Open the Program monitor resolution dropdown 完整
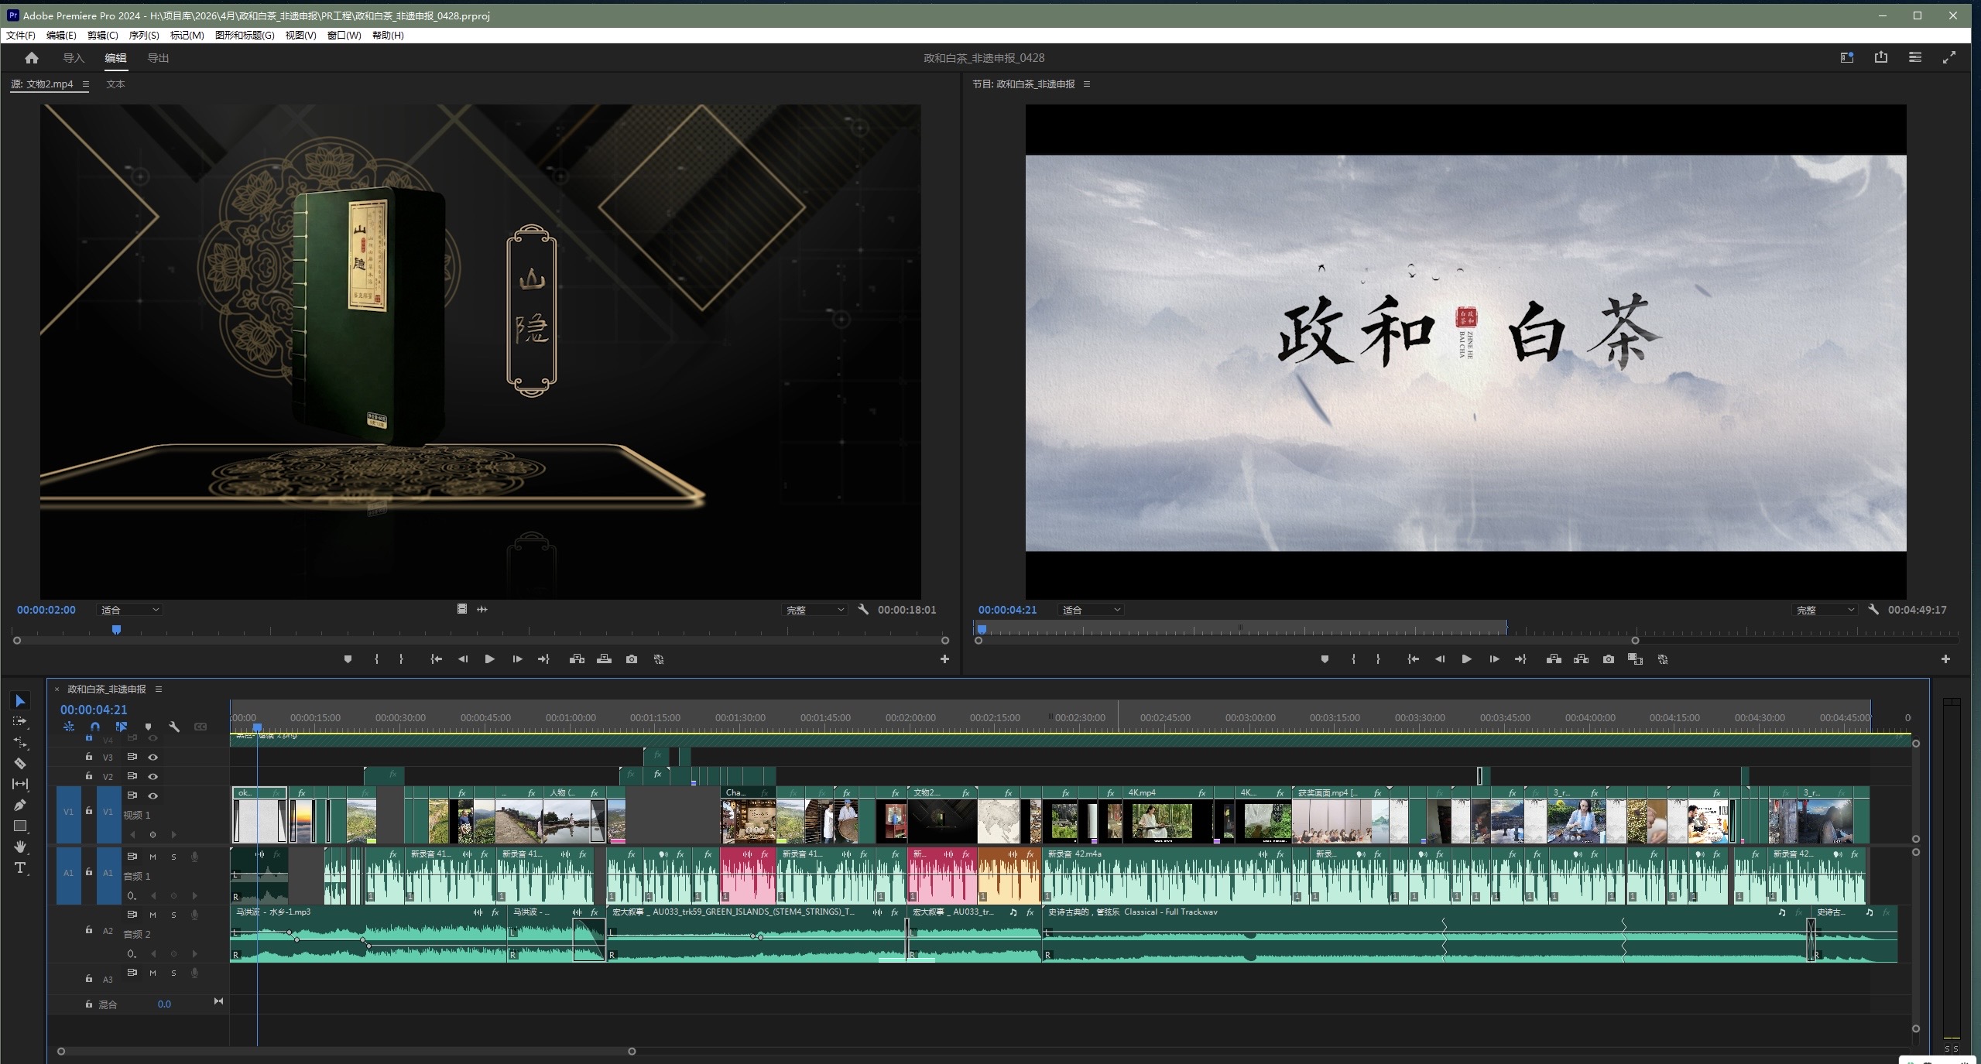Screen dimensions: 1981x1064 (x=1824, y=610)
